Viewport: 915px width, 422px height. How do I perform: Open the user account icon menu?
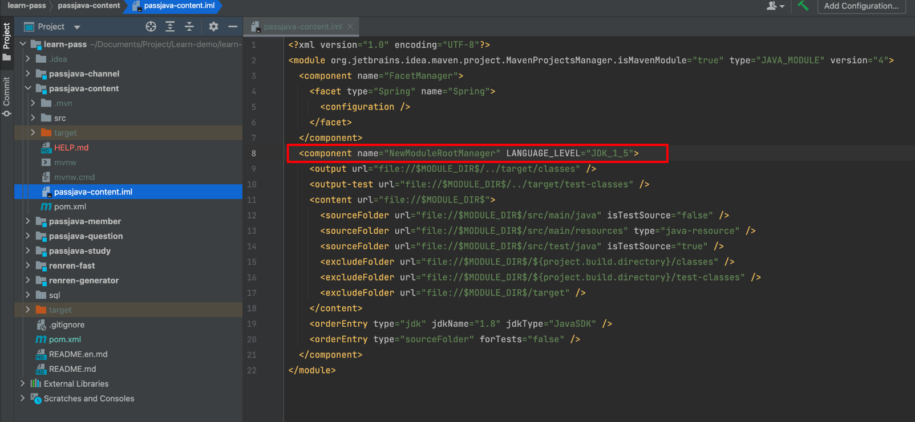(775, 6)
